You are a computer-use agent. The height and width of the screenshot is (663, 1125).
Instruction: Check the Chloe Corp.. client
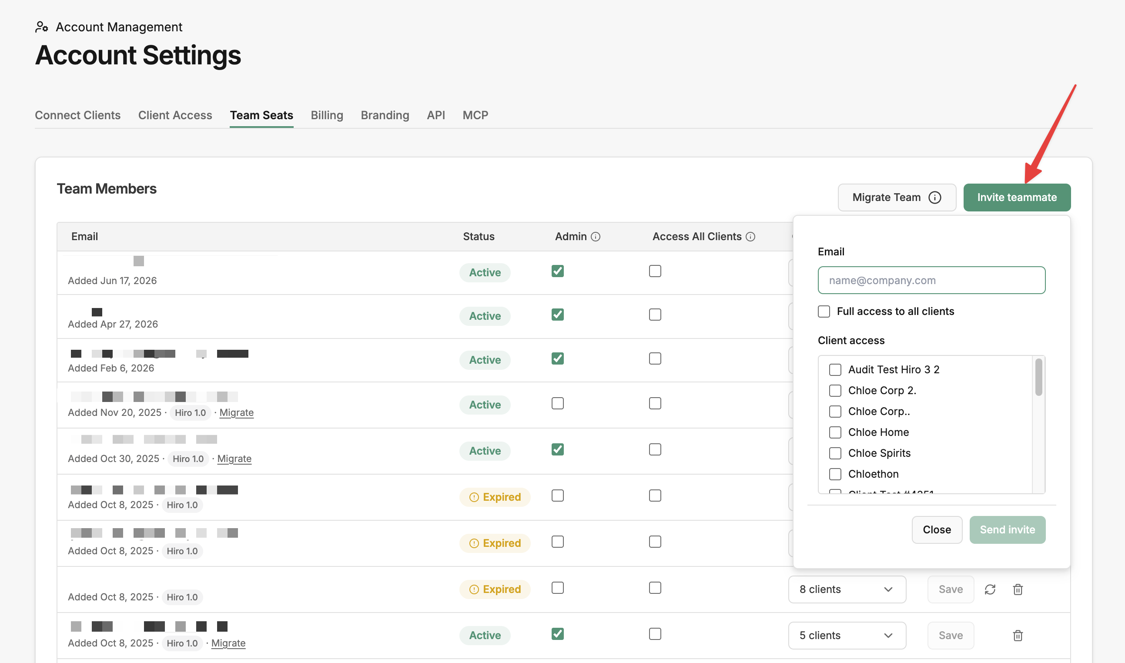[835, 412]
